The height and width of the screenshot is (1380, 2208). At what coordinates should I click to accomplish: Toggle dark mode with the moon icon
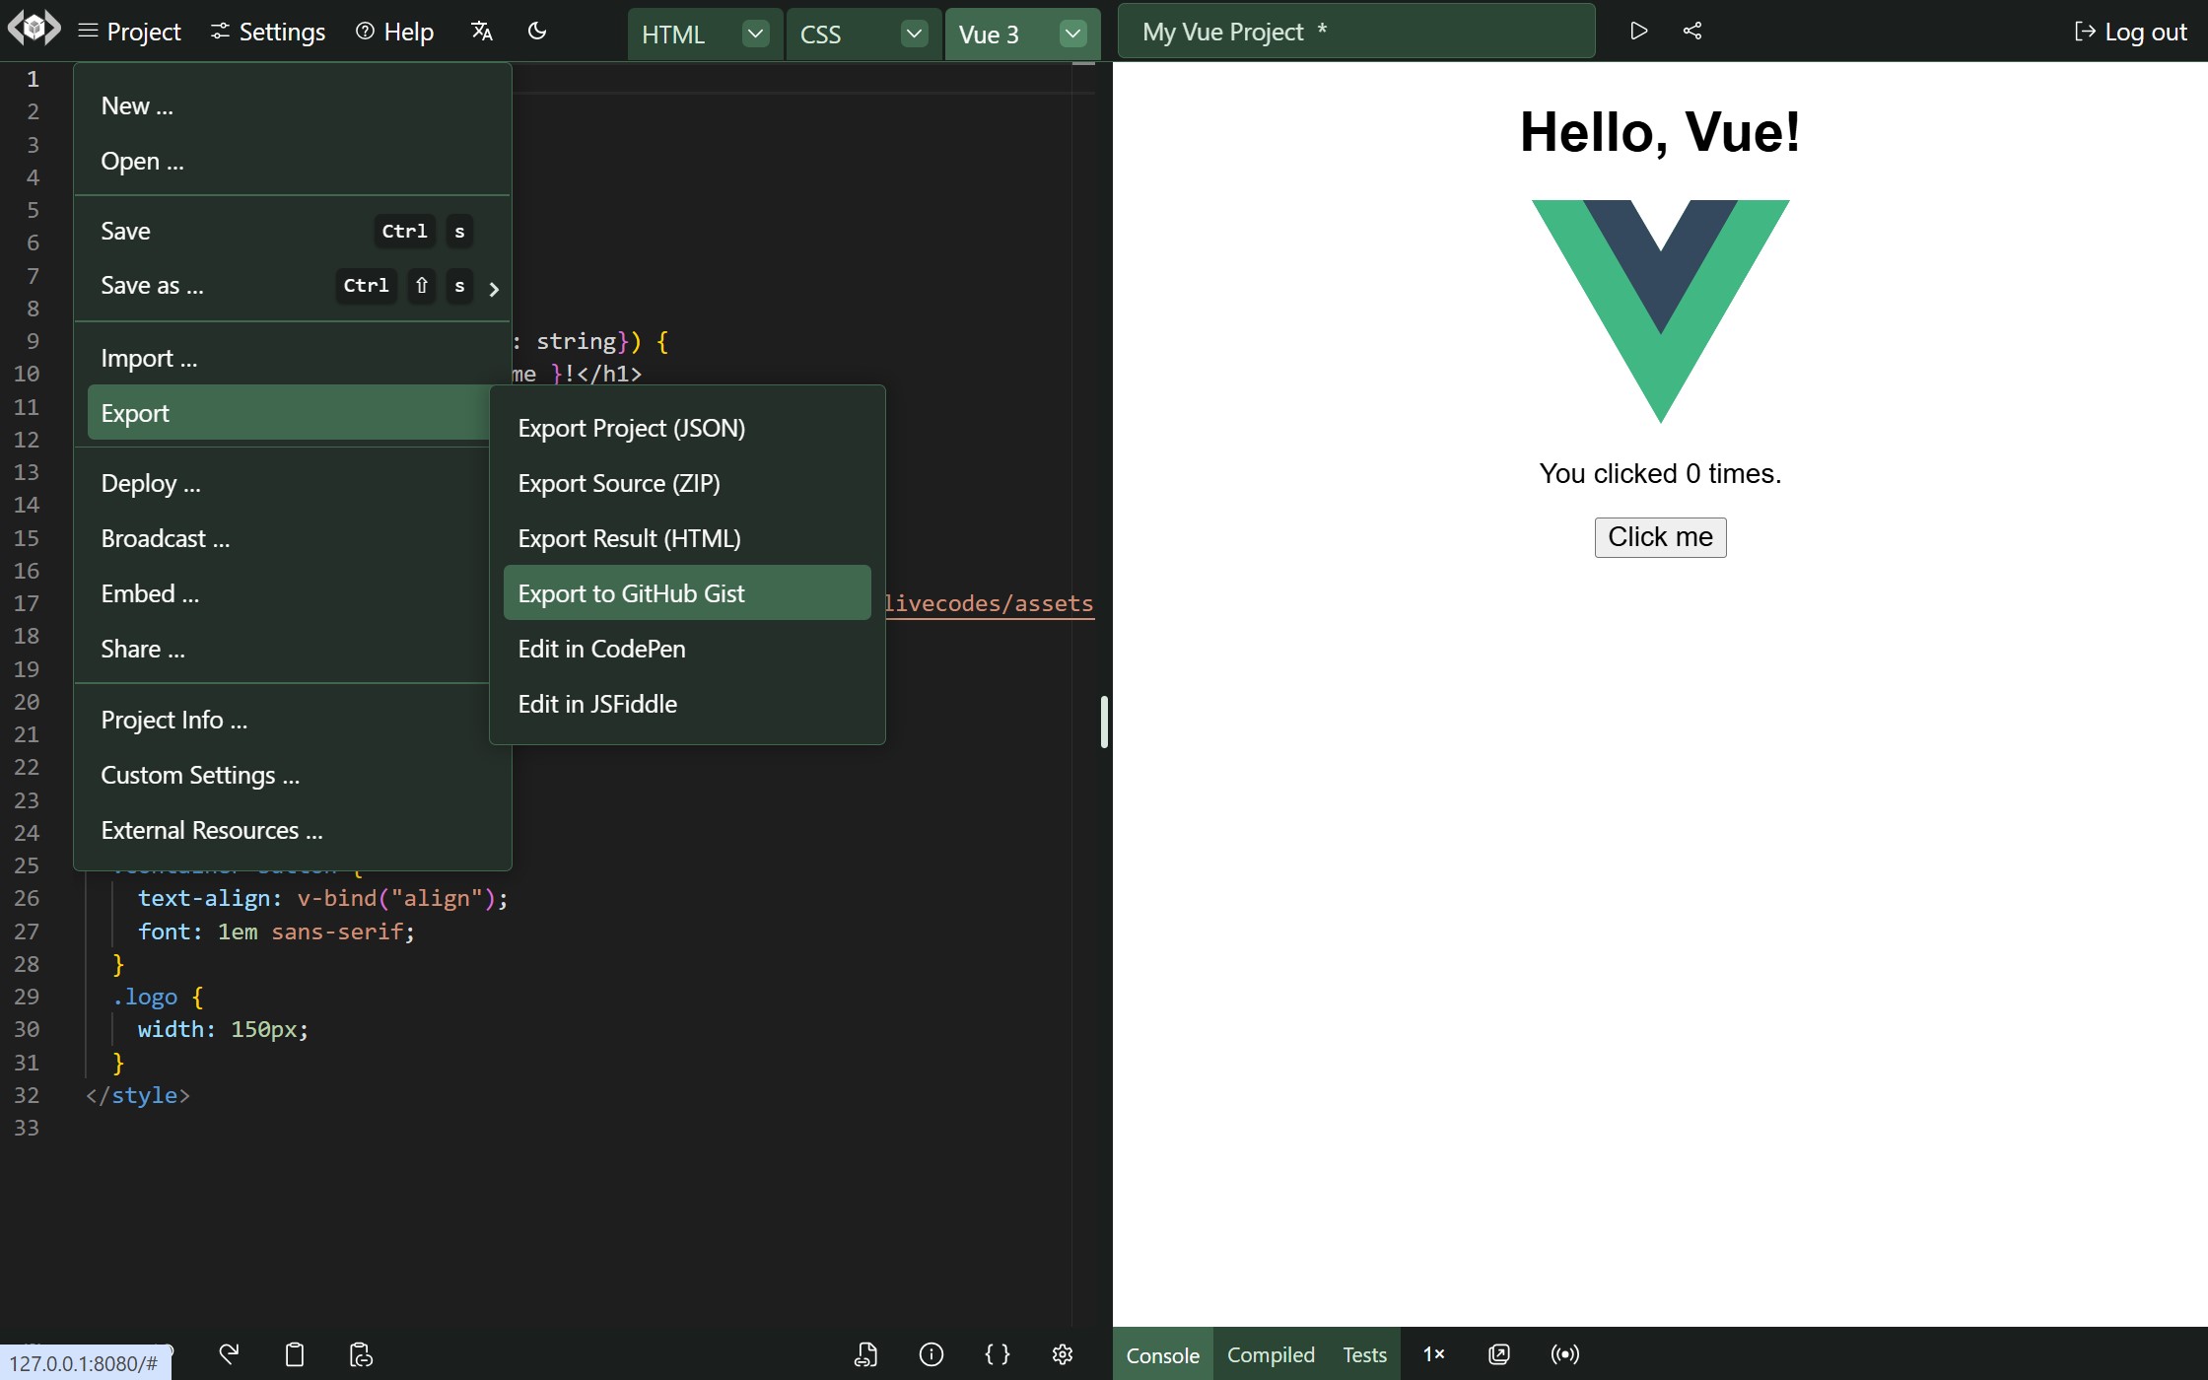pos(536,31)
